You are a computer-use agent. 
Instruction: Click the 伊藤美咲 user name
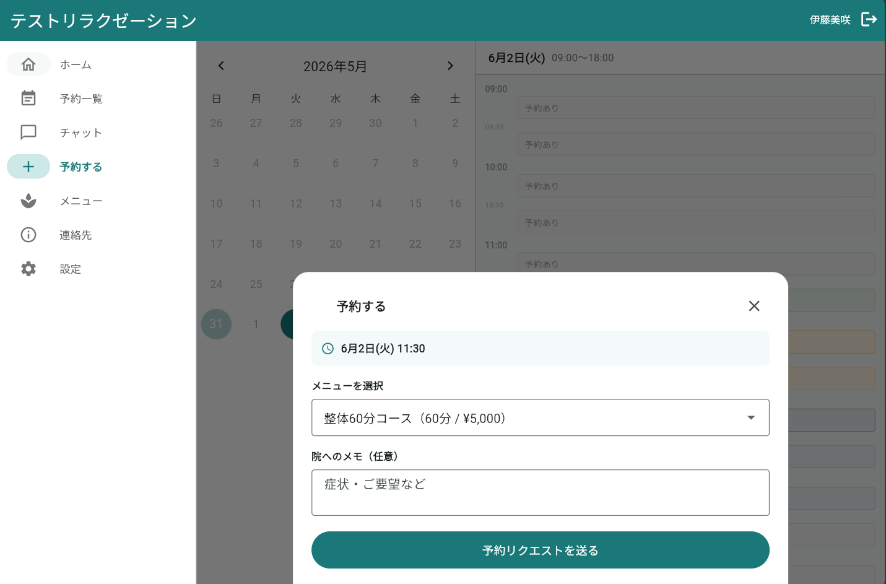point(830,20)
